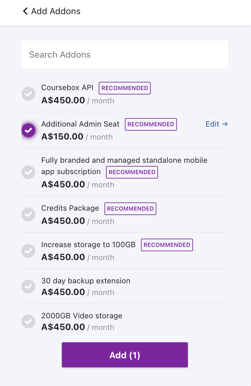The image size is (251, 386).
Task: Click the Add Addons header title
Action: pos(56,11)
